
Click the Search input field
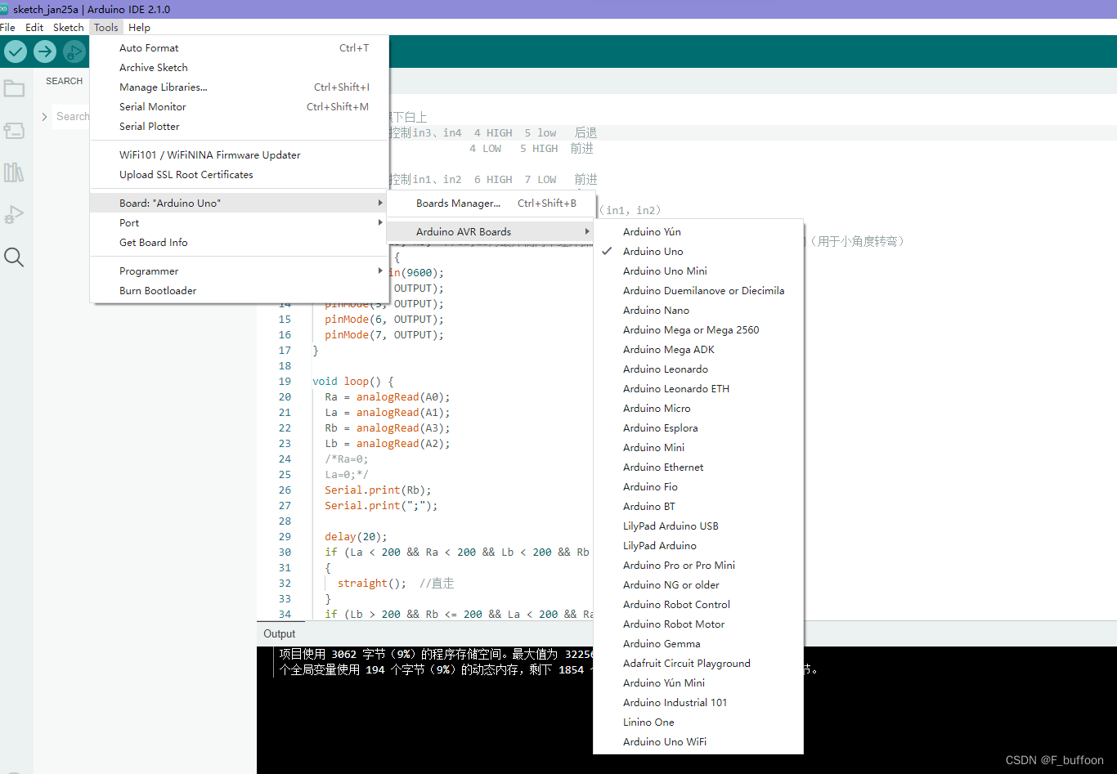(72, 117)
